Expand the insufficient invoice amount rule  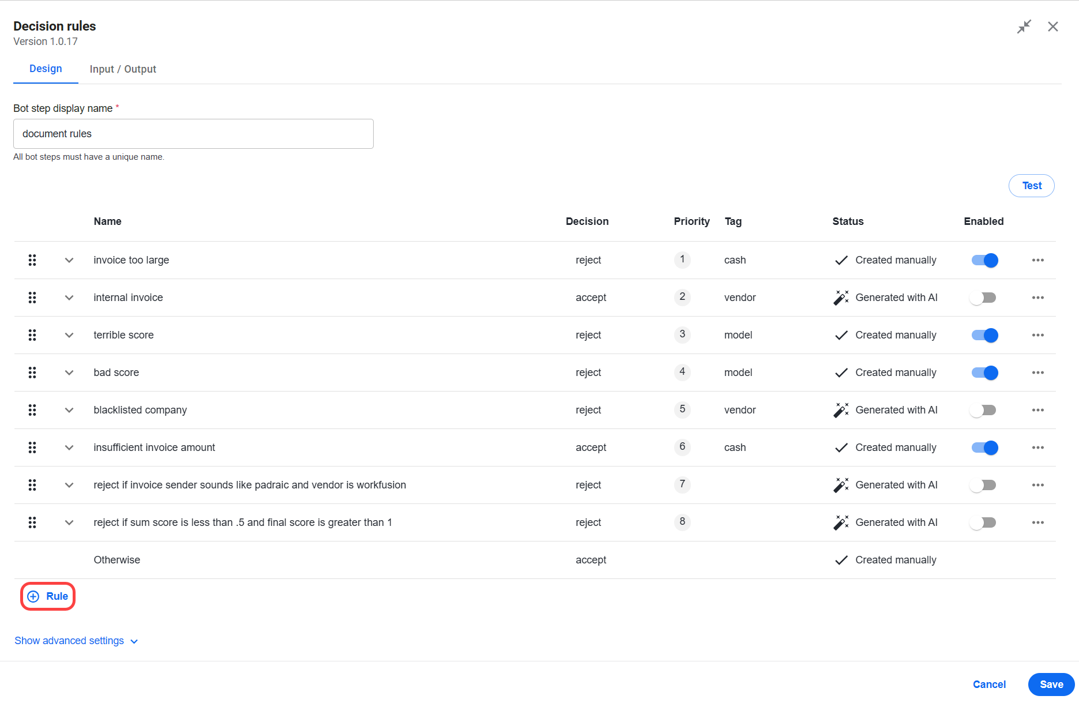point(69,447)
